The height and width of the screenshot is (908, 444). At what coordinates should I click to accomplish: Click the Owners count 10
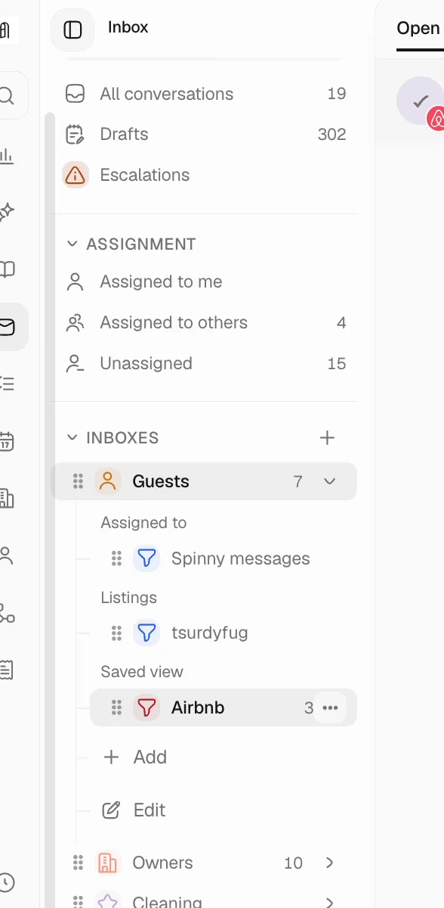[x=293, y=863]
